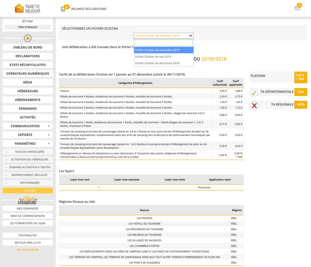The image size is (311, 267).
Task: Go to Régie section
Action: [x=28, y=82]
